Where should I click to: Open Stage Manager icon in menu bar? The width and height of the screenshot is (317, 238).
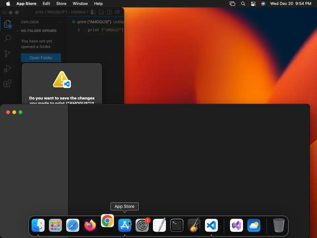[x=232, y=4]
